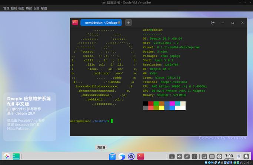Close the user@debian terminal tab
This screenshot has width=253, height=165.
point(119,23)
